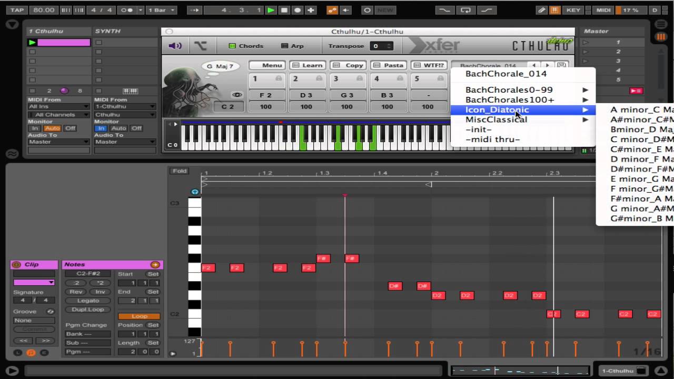This screenshot has height=379, width=674.
Task: Open the BachChorales0-99 submenu
Action: point(523,89)
